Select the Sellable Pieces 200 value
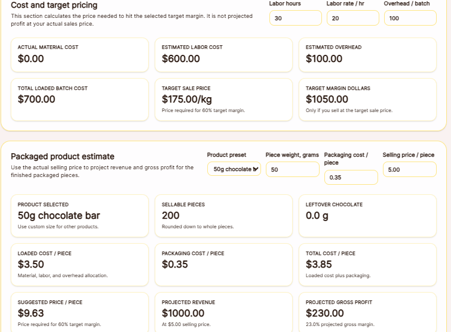451x332 pixels. (x=171, y=216)
